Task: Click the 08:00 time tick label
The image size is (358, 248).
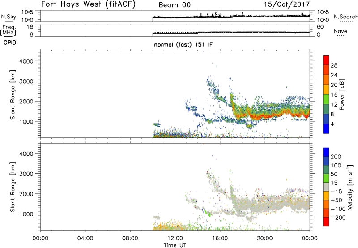Action: click(x=130, y=239)
